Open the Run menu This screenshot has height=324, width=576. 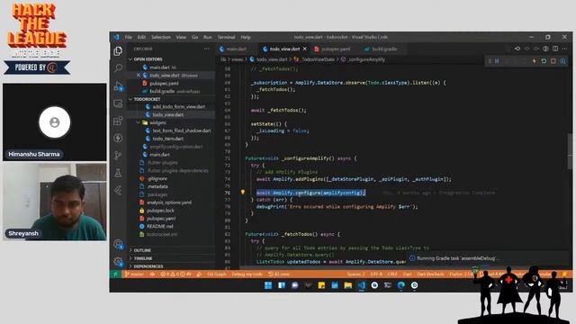point(208,37)
